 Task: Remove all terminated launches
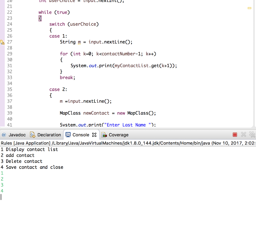pos(252,135)
